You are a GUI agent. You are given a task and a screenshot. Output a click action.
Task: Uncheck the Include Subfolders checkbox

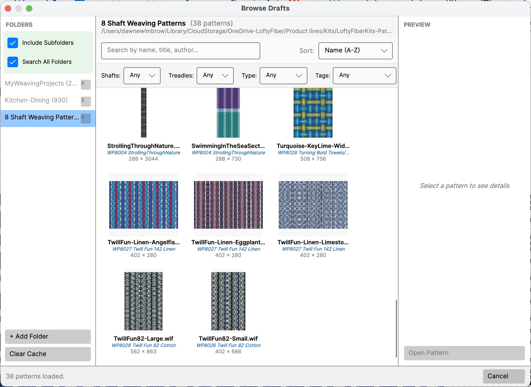click(13, 43)
